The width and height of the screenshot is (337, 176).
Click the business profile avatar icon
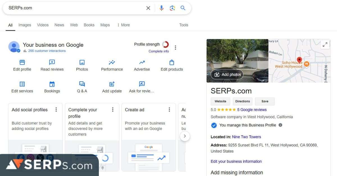coord(14,47)
